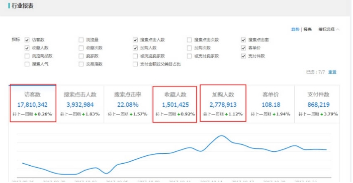The image size is (353, 183).
Task: Select the 客单价 metric card
Action: click(x=271, y=104)
